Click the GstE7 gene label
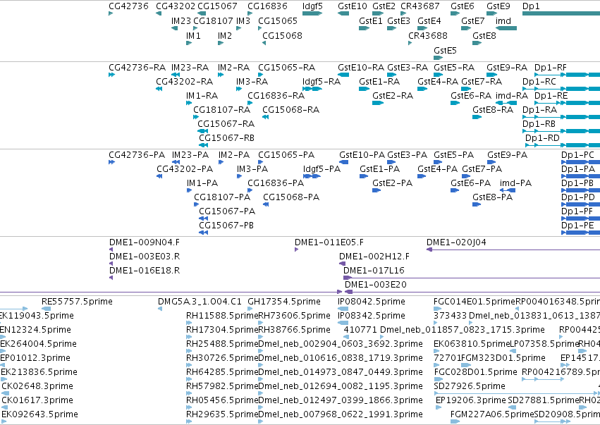The height and width of the screenshot is (425, 600). pyautogui.click(x=473, y=21)
